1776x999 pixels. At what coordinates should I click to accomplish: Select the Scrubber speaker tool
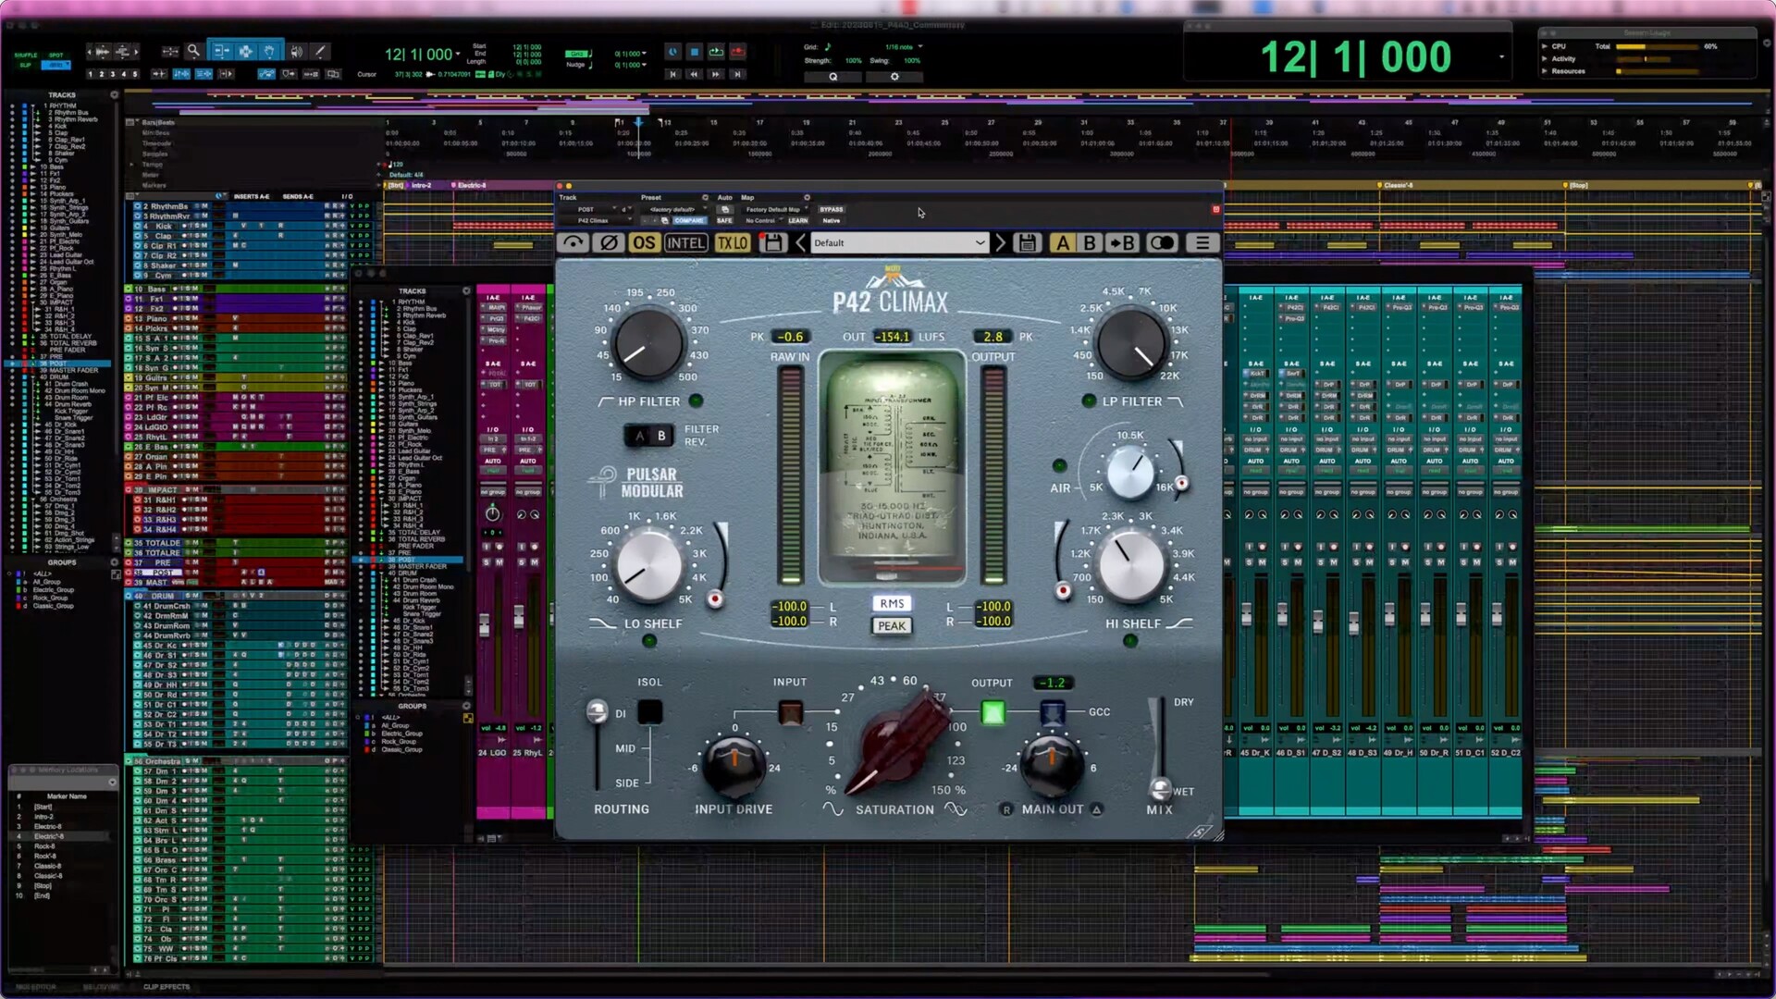(x=296, y=52)
